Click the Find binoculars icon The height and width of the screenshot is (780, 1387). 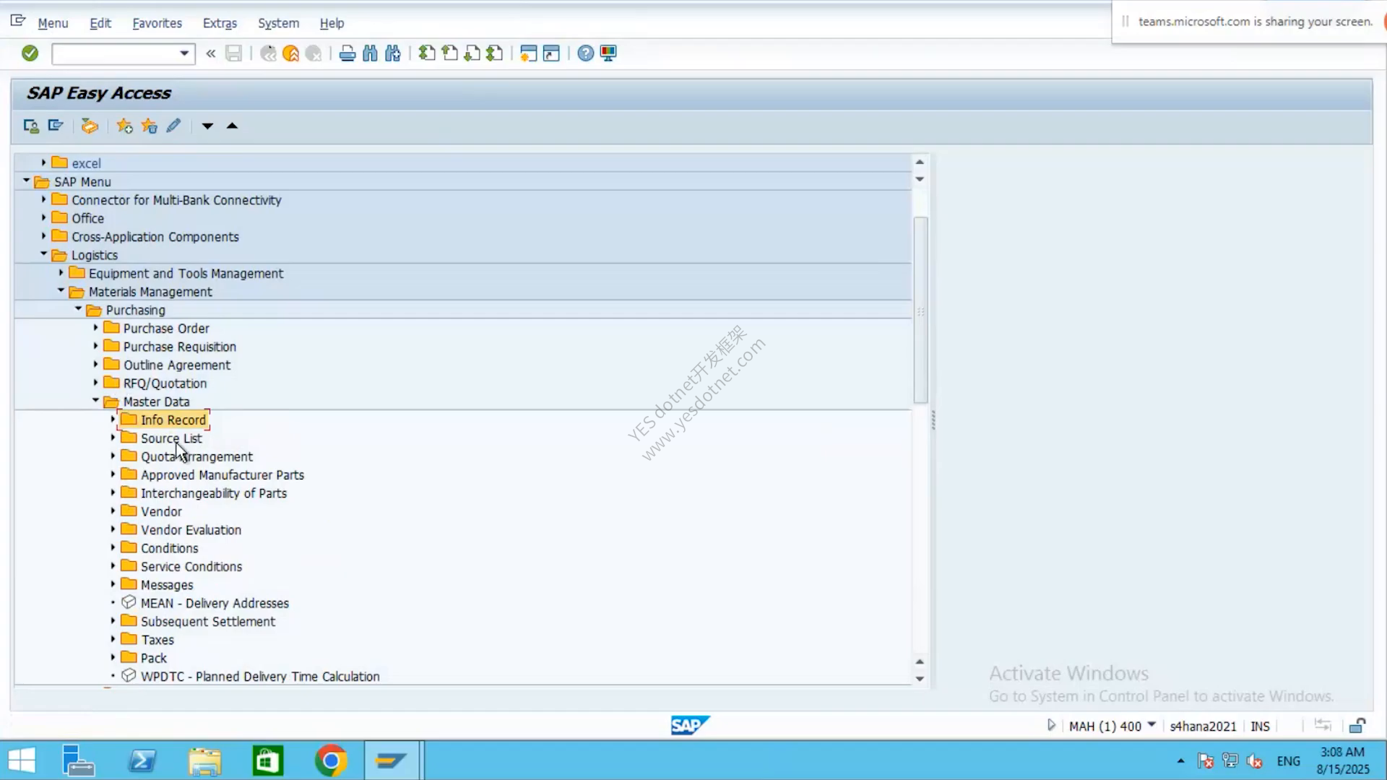(x=370, y=53)
